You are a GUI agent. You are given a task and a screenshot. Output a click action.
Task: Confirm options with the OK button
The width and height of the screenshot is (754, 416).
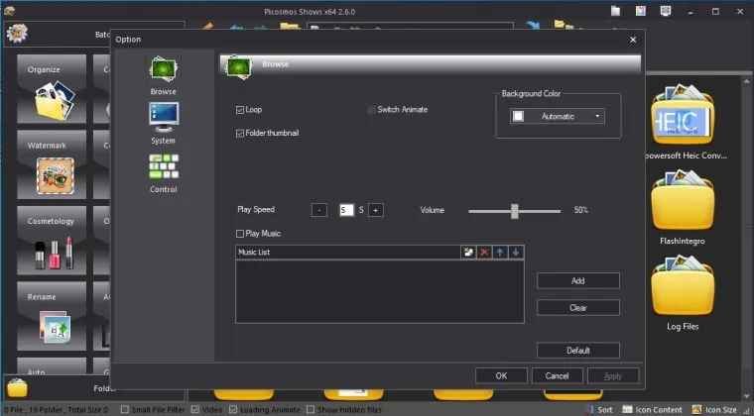pos(501,375)
